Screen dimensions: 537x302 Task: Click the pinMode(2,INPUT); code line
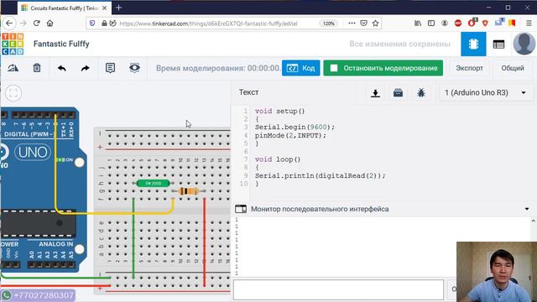point(290,135)
